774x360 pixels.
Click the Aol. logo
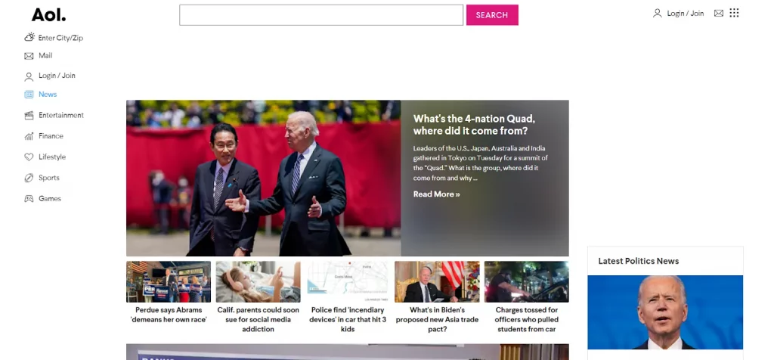pyautogui.click(x=48, y=15)
